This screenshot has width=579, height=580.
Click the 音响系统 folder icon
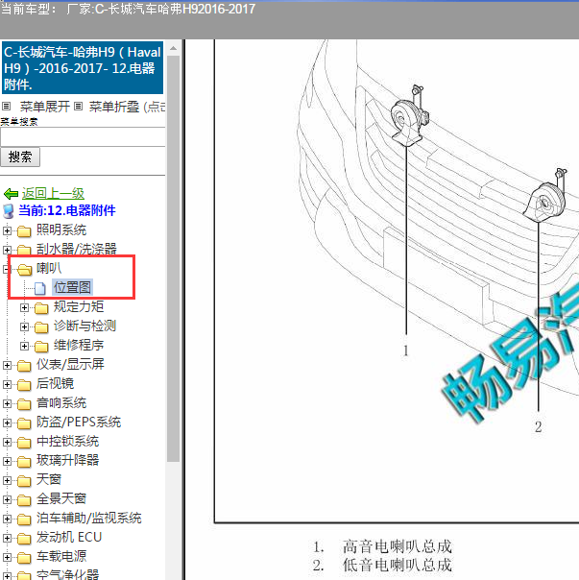point(24,404)
